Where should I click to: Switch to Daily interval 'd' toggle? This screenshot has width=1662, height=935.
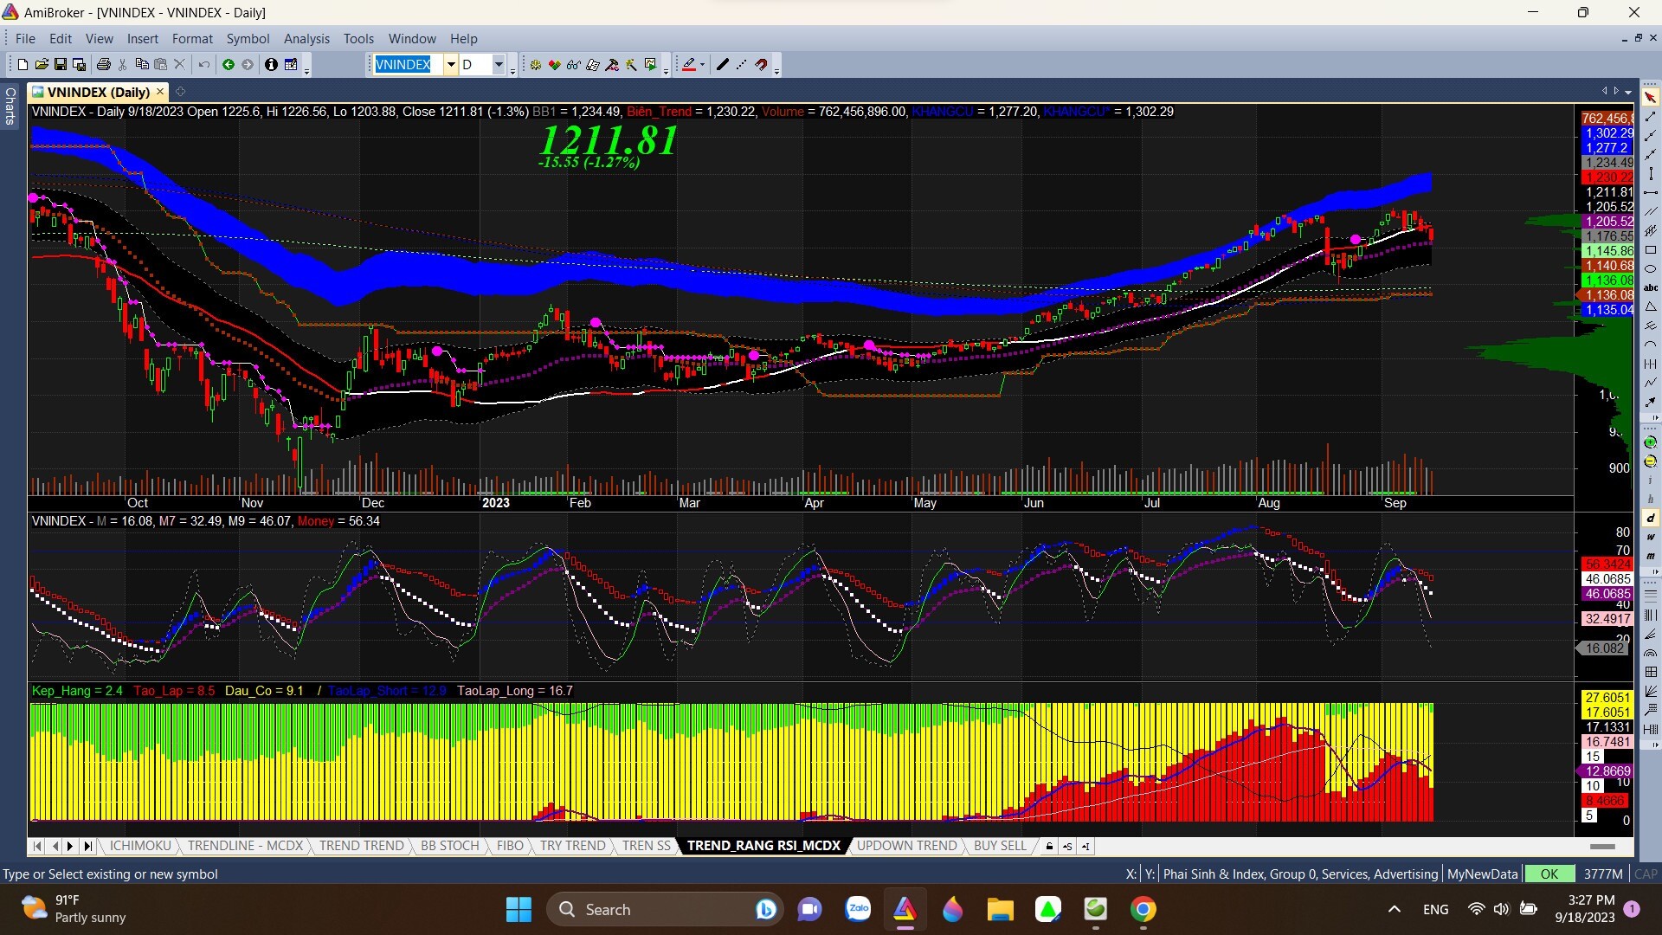pos(1651,518)
